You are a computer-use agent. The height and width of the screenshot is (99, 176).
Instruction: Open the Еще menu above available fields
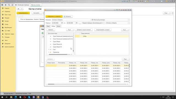(x=70, y=30)
